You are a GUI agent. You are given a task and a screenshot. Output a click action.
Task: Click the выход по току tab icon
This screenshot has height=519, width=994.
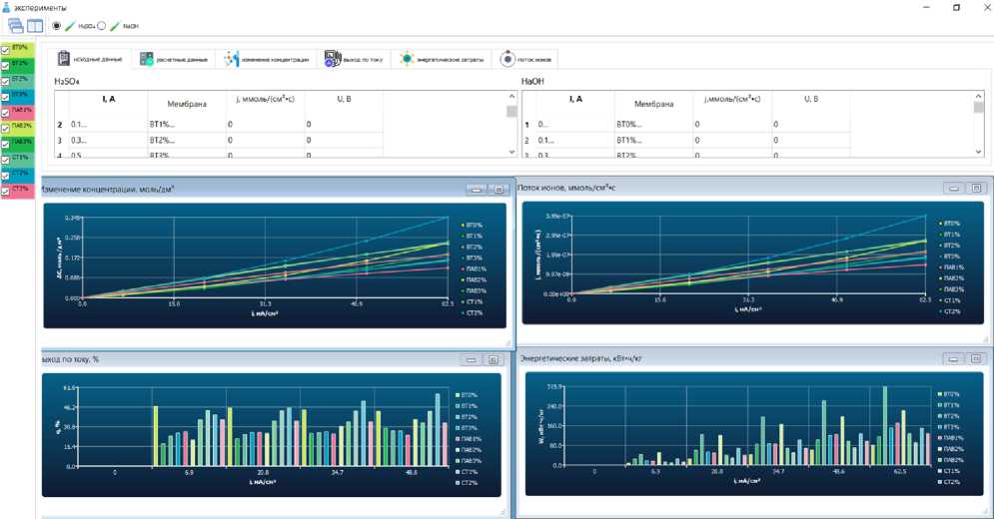333,59
